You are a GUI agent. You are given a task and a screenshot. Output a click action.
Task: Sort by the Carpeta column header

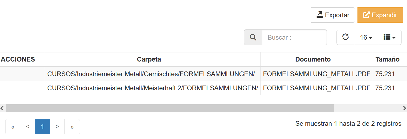click(x=149, y=59)
